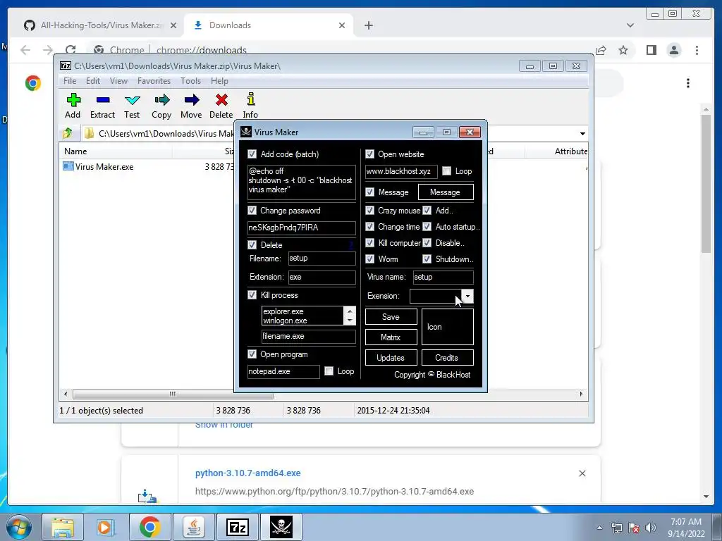Toggle the Delete checkbox
This screenshot has width=722, height=541.
pyautogui.click(x=252, y=244)
